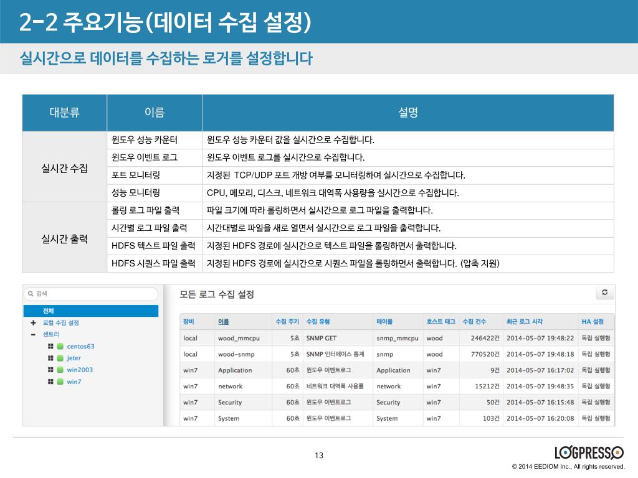638x478 pixels.
Task: Click the LOGPRESSO logo
Action: point(589,453)
